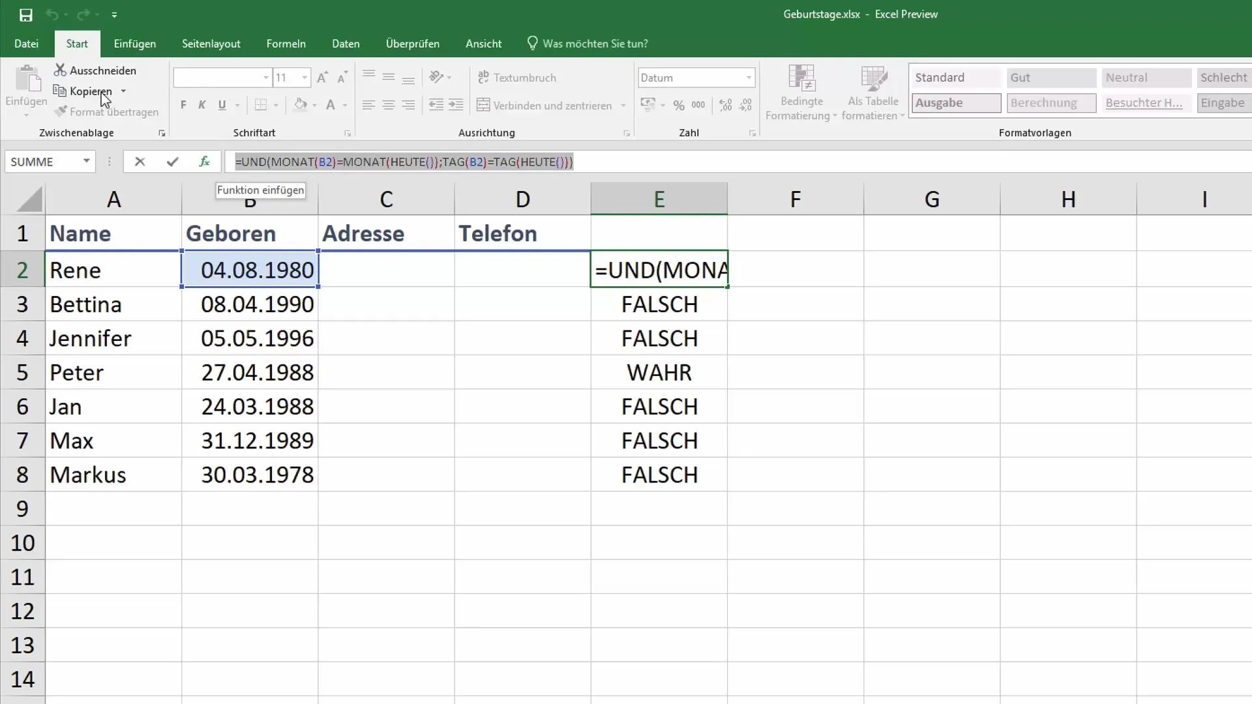Click the increase font size icon
The image size is (1252, 704).
tap(322, 78)
